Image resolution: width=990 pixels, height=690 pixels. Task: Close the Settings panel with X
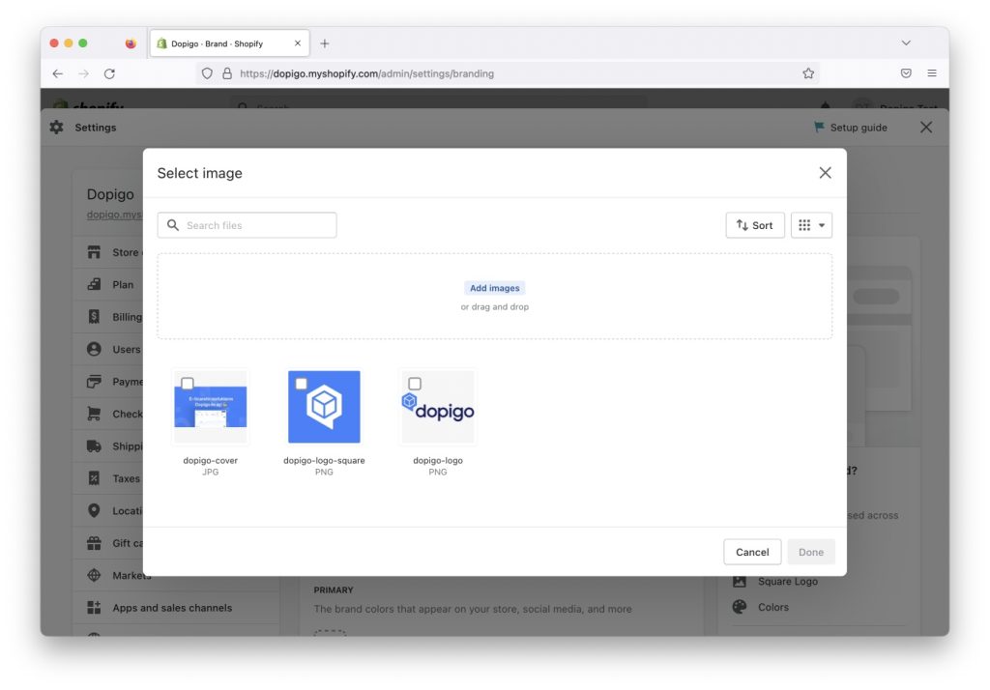[925, 128]
